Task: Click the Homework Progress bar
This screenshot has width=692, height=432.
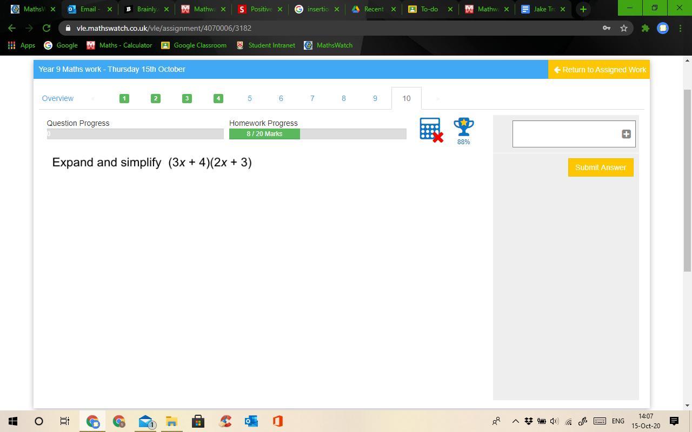Action: click(318, 134)
